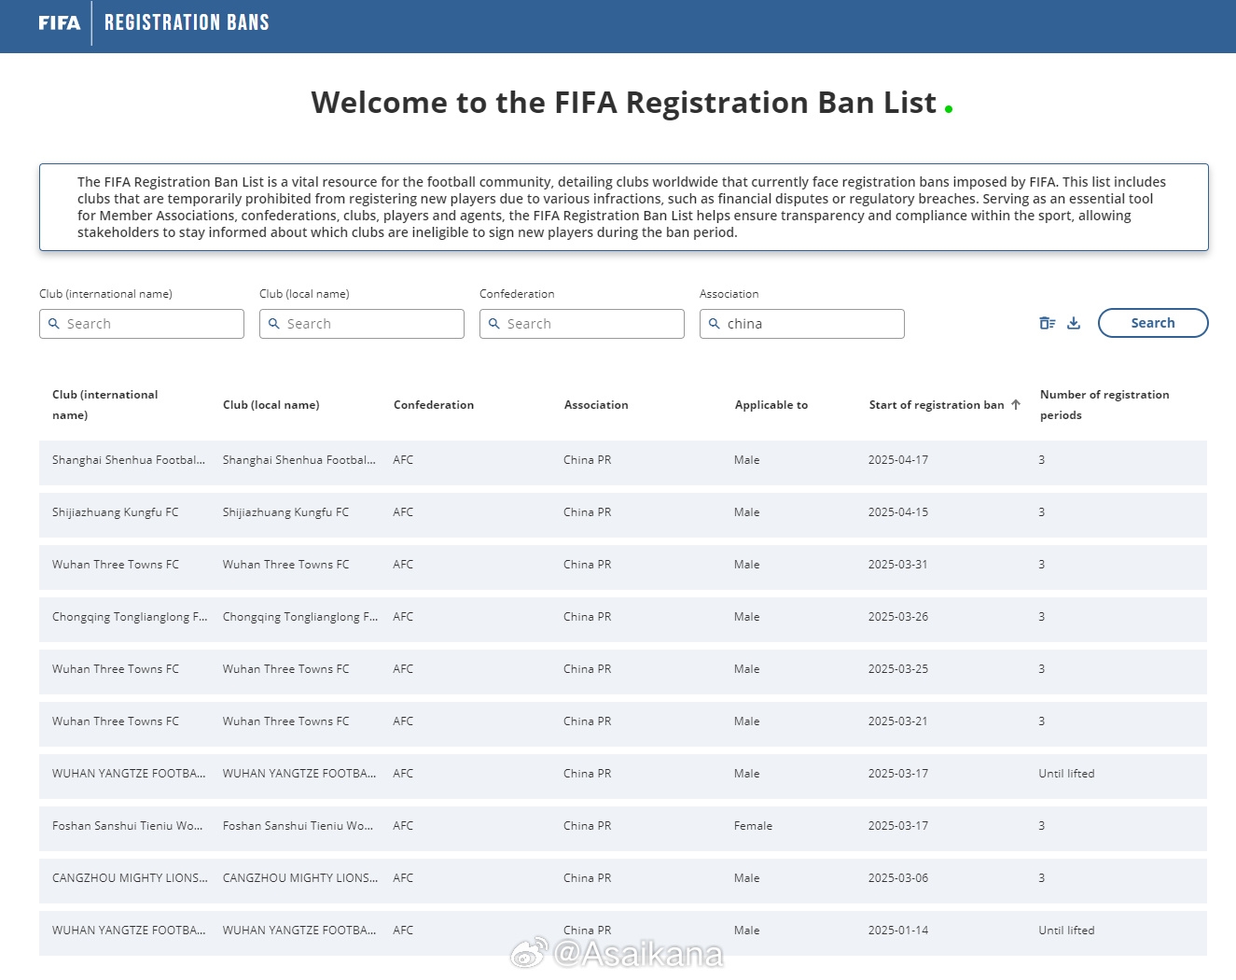1236x980 pixels.
Task: Sort table by Confederation column header
Action: coord(434,405)
